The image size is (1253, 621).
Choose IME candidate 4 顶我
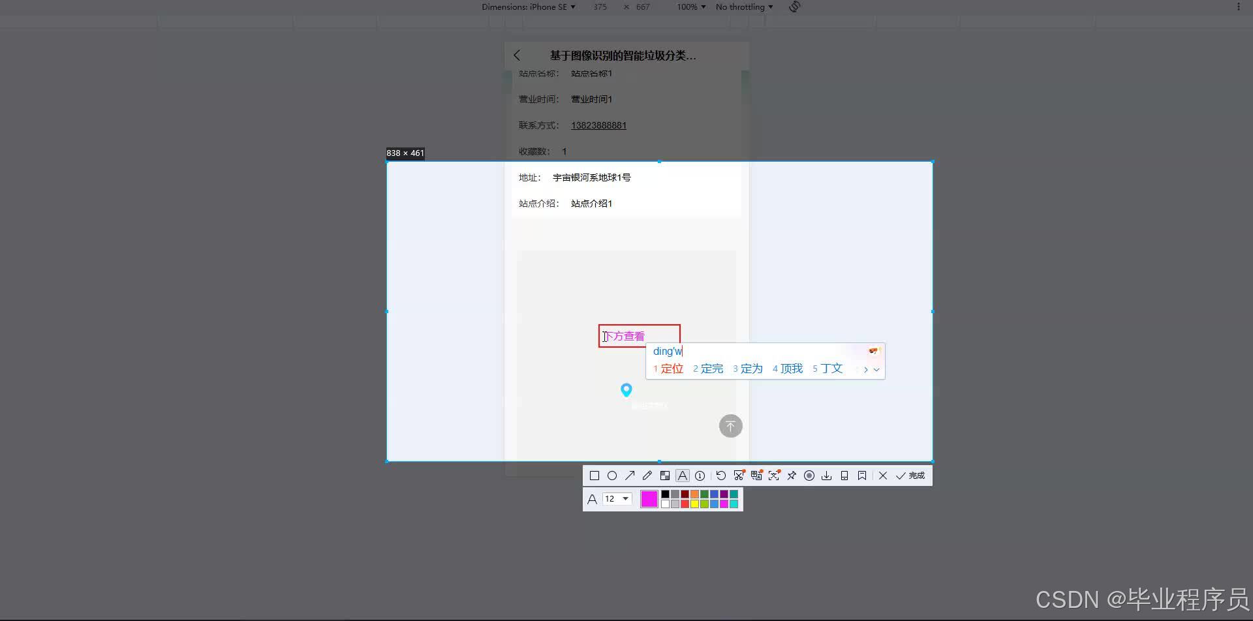pos(788,369)
